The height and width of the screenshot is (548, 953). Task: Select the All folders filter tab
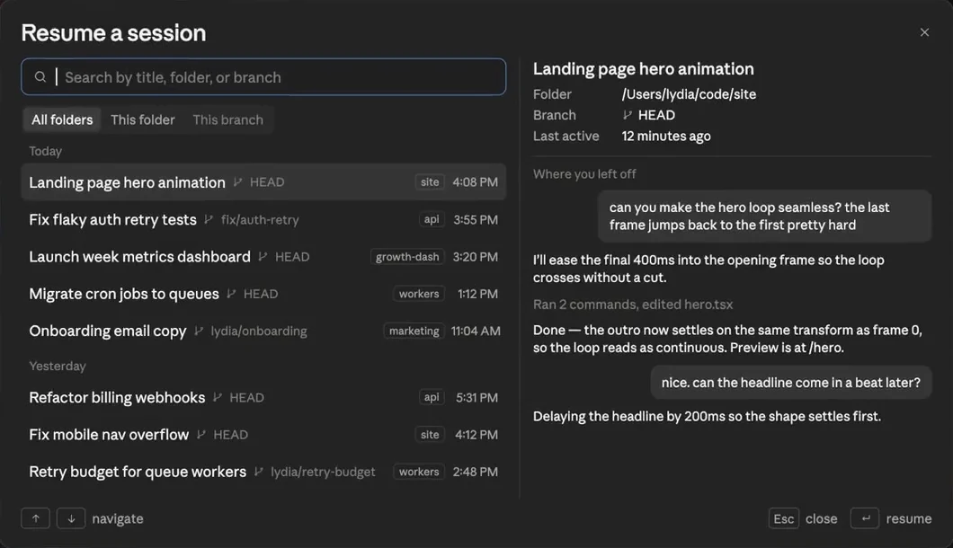coord(62,119)
